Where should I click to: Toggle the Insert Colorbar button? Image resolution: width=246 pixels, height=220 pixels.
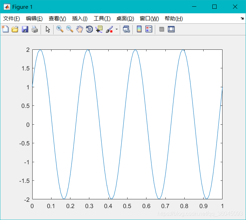point(139,29)
